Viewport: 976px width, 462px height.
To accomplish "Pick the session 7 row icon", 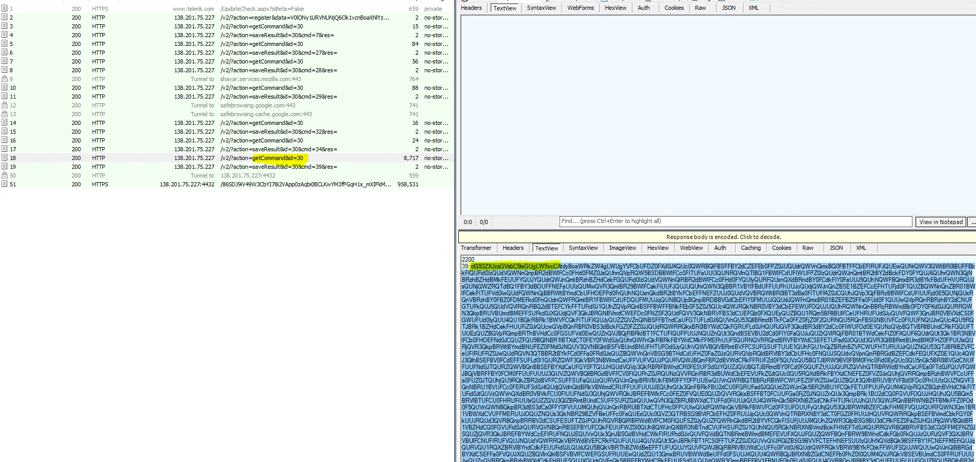I will [4, 61].
